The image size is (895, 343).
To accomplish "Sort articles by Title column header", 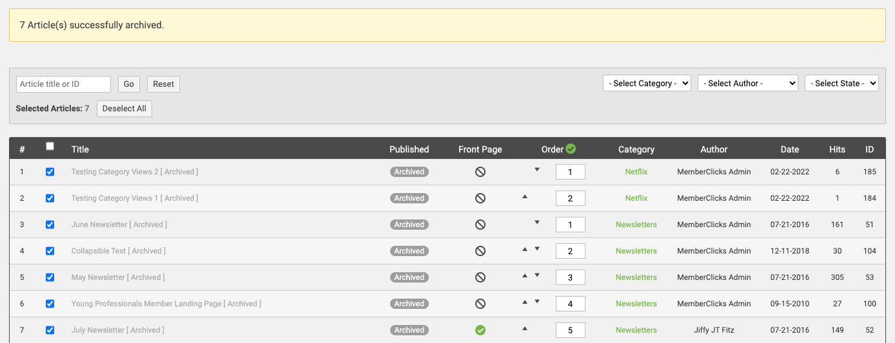I will [x=80, y=149].
